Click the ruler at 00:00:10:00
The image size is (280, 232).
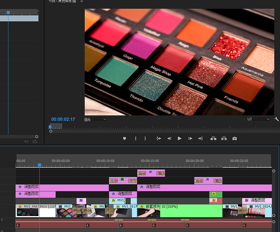click(x=105, y=161)
